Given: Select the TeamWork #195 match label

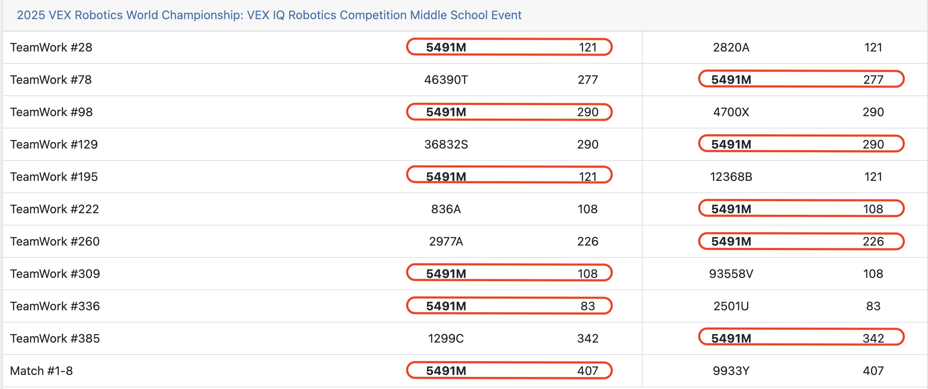Looking at the screenshot, I should tap(54, 177).
